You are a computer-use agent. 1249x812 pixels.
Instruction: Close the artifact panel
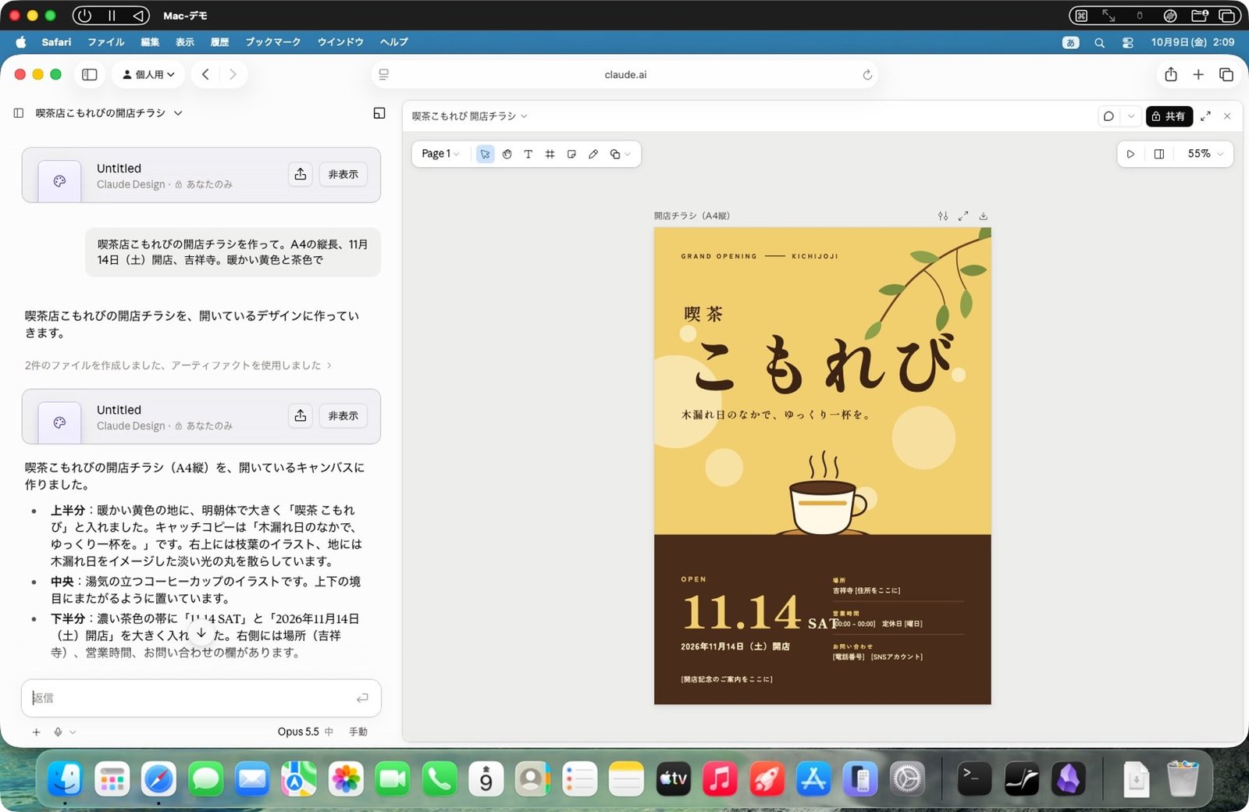(1228, 116)
